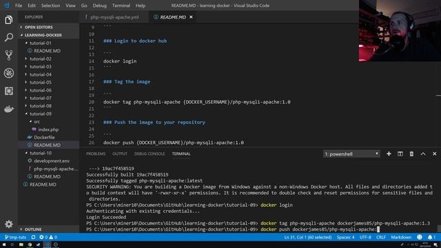This screenshot has height=248, width=441.
Task: Change end of line sequence CRLF
Action: click(381, 237)
